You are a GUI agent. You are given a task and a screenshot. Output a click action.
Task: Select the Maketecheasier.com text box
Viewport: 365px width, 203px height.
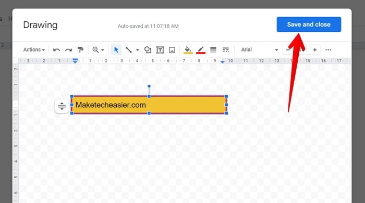pyautogui.click(x=149, y=105)
